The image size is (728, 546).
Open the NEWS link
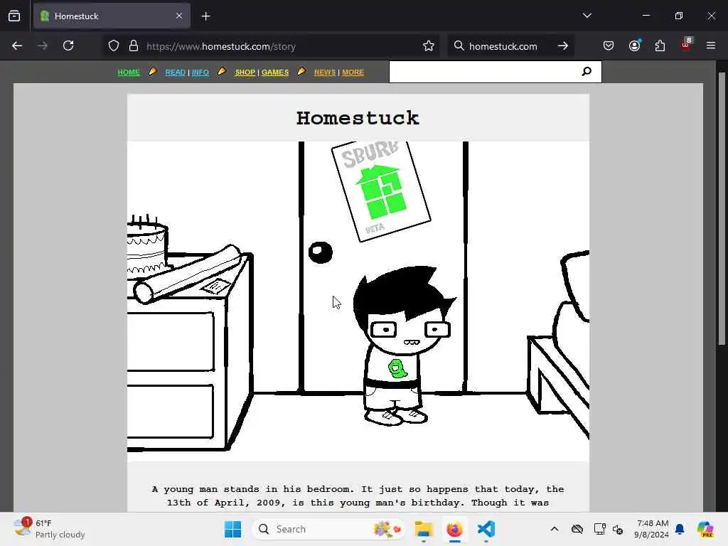pos(325,73)
